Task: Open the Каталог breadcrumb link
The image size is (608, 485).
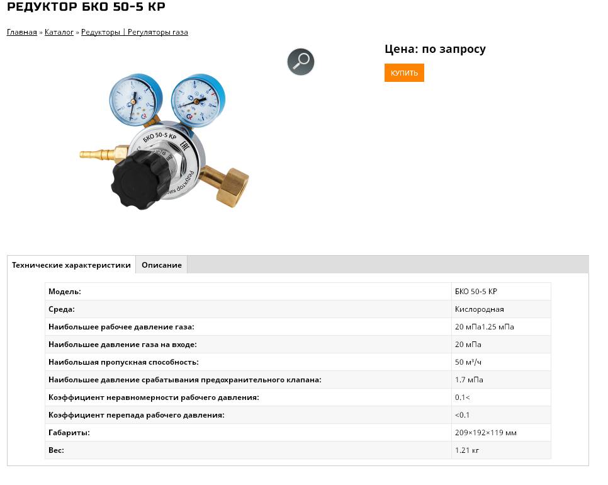Action: pos(59,32)
